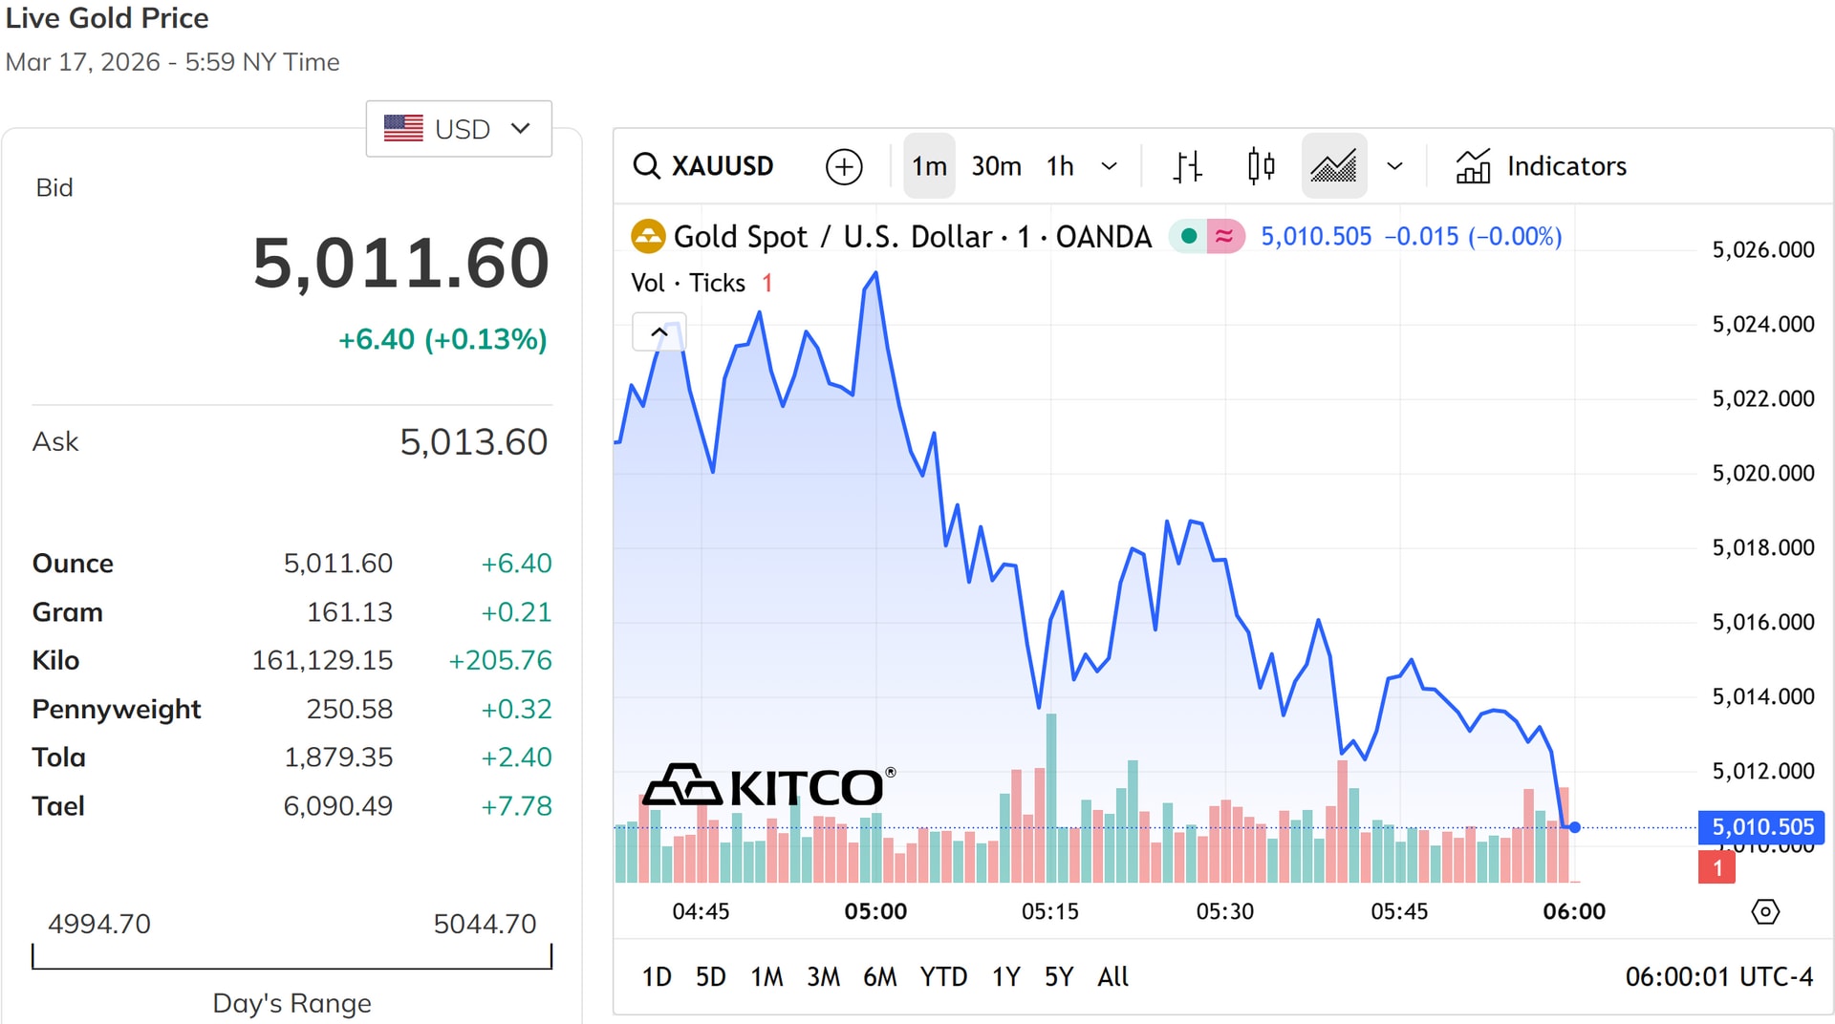Open the USD currency dropdown
The image size is (1835, 1024).
(459, 129)
